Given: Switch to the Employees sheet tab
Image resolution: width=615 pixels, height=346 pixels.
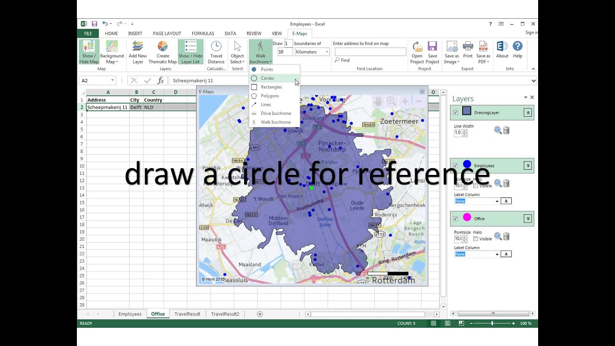Looking at the screenshot, I should point(130,314).
